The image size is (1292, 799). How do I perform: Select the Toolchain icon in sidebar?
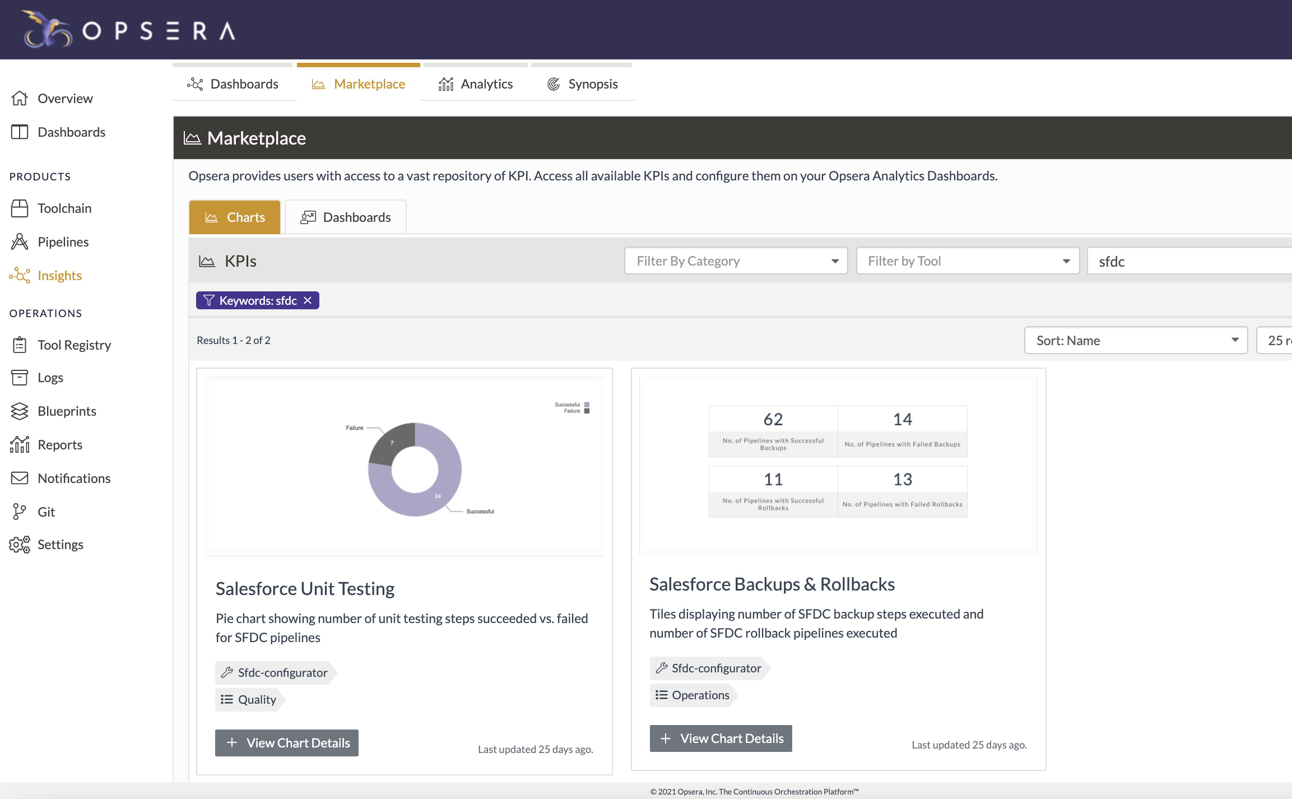tap(20, 208)
